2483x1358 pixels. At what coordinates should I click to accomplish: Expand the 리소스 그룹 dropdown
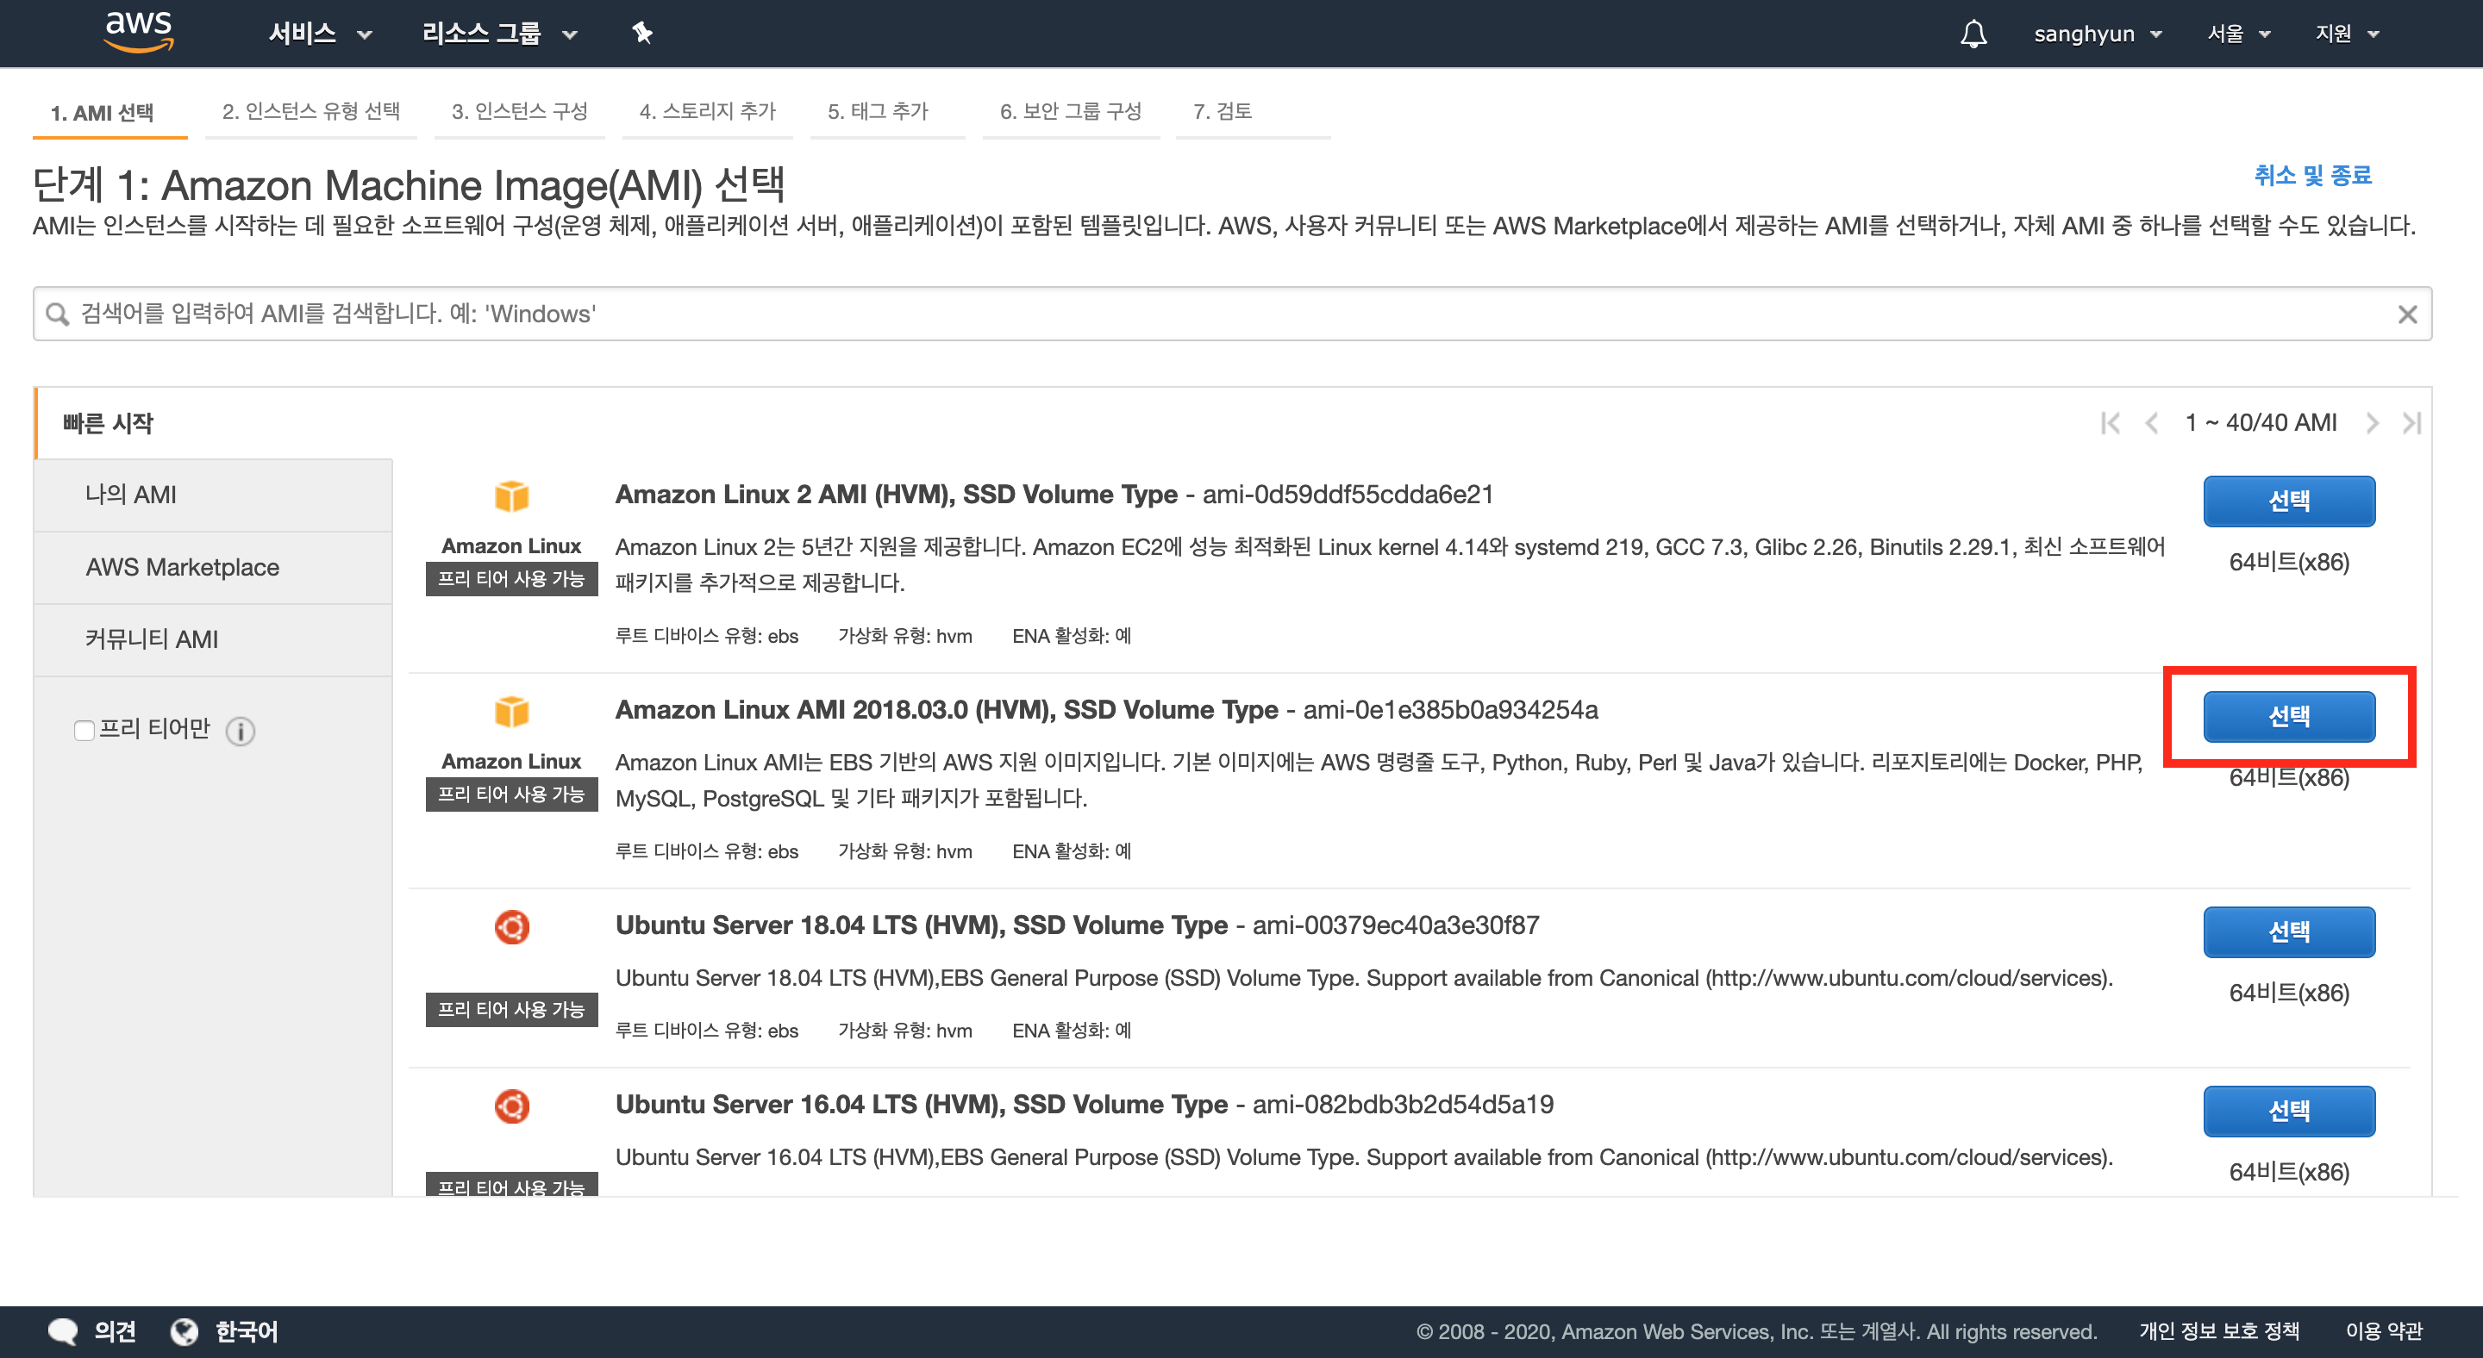[499, 34]
